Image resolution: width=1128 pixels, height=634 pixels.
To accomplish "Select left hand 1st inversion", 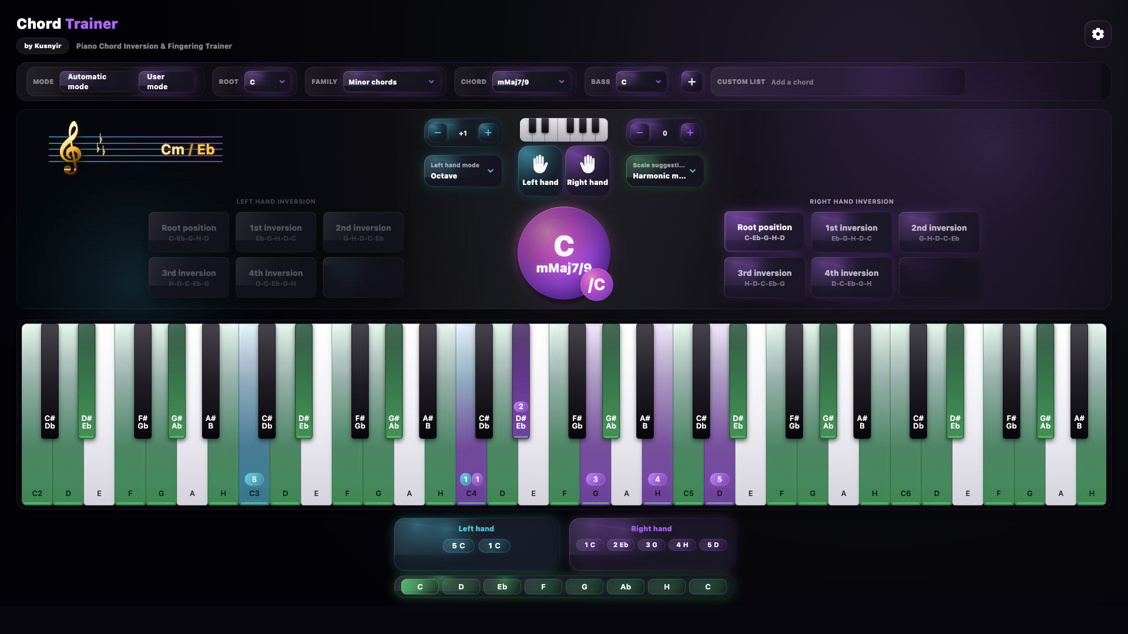I will pos(276,232).
